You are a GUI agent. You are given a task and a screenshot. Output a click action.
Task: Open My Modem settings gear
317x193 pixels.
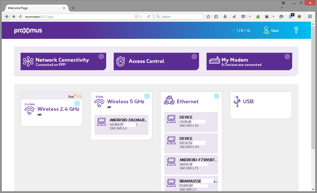pos(287,57)
